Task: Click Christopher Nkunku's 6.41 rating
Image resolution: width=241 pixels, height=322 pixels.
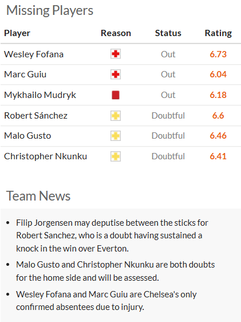Action: [218, 156]
